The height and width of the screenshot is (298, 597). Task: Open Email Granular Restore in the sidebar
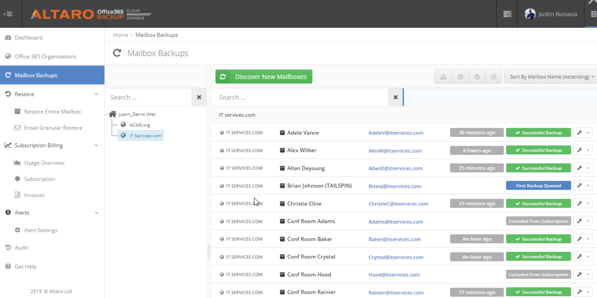tap(53, 128)
